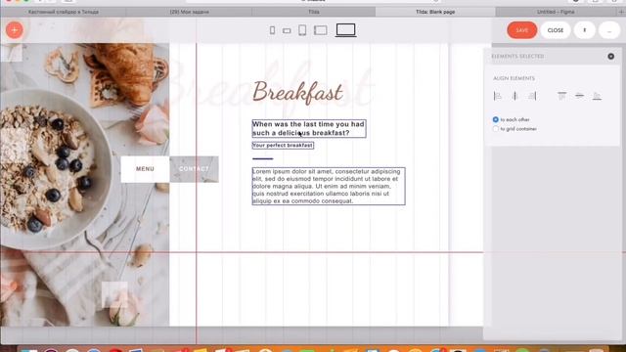Screen dimensions: 626x352
Task: Click the MENU button on the canvas
Action: [x=145, y=169]
